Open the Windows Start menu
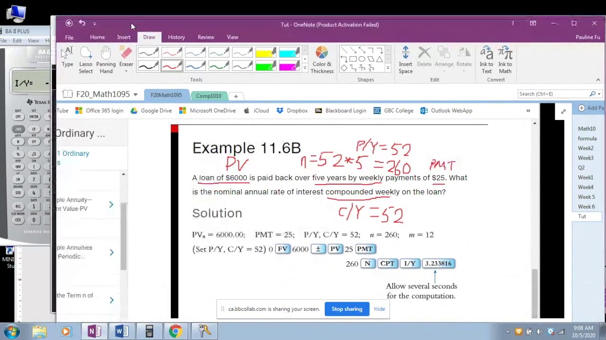Viewport: 606px width, 340px height. coord(11,331)
